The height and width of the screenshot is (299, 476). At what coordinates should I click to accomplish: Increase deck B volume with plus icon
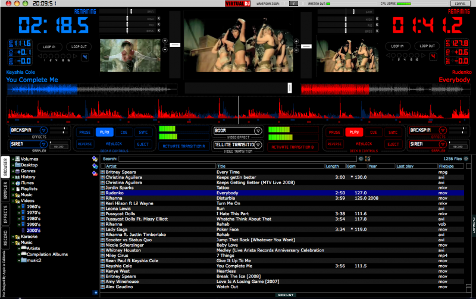tap(296, 41)
